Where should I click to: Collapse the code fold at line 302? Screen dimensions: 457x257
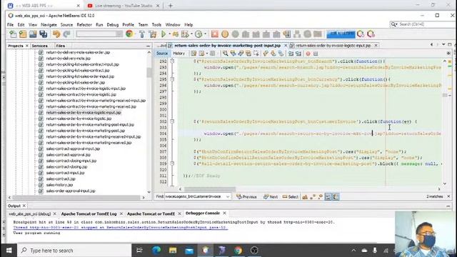(x=172, y=121)
